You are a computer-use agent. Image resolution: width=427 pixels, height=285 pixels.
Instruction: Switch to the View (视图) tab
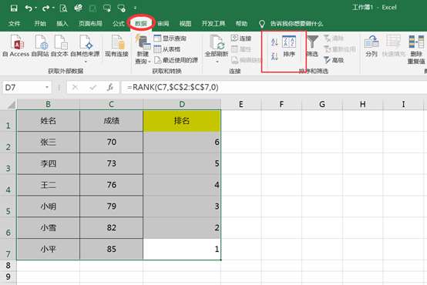pos(185,24)
